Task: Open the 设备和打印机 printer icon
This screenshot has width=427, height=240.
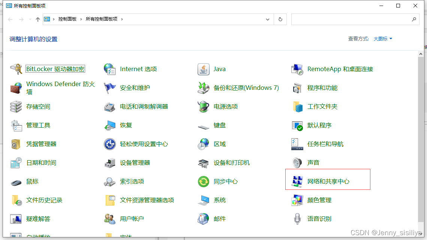Action: tap(204, 163)
